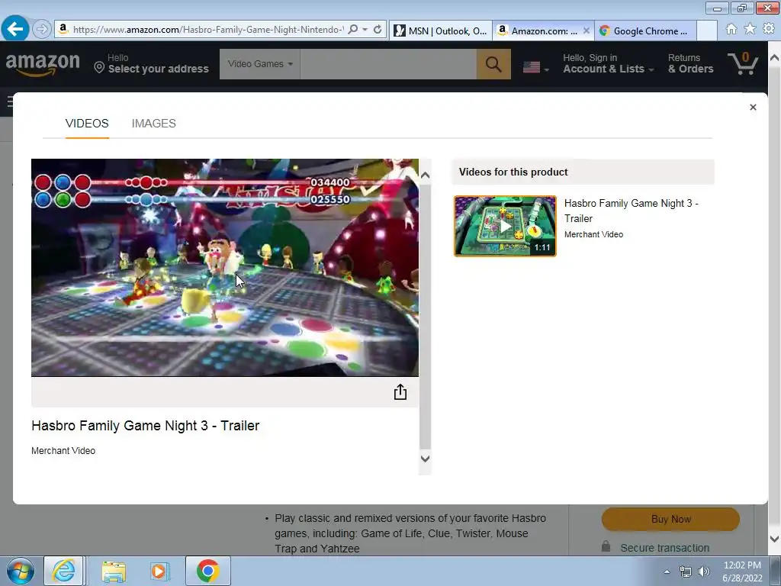Click the browser home icon
Screen dimensions: 781x586
pyautogui.click(x=731, y=30)
